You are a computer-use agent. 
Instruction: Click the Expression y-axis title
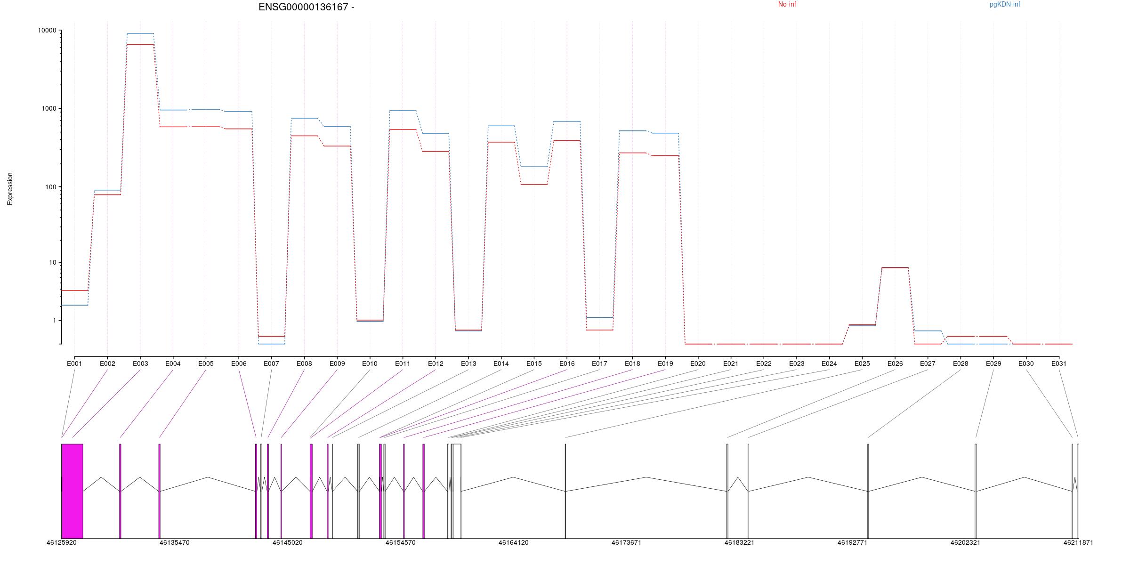point(10,188)
